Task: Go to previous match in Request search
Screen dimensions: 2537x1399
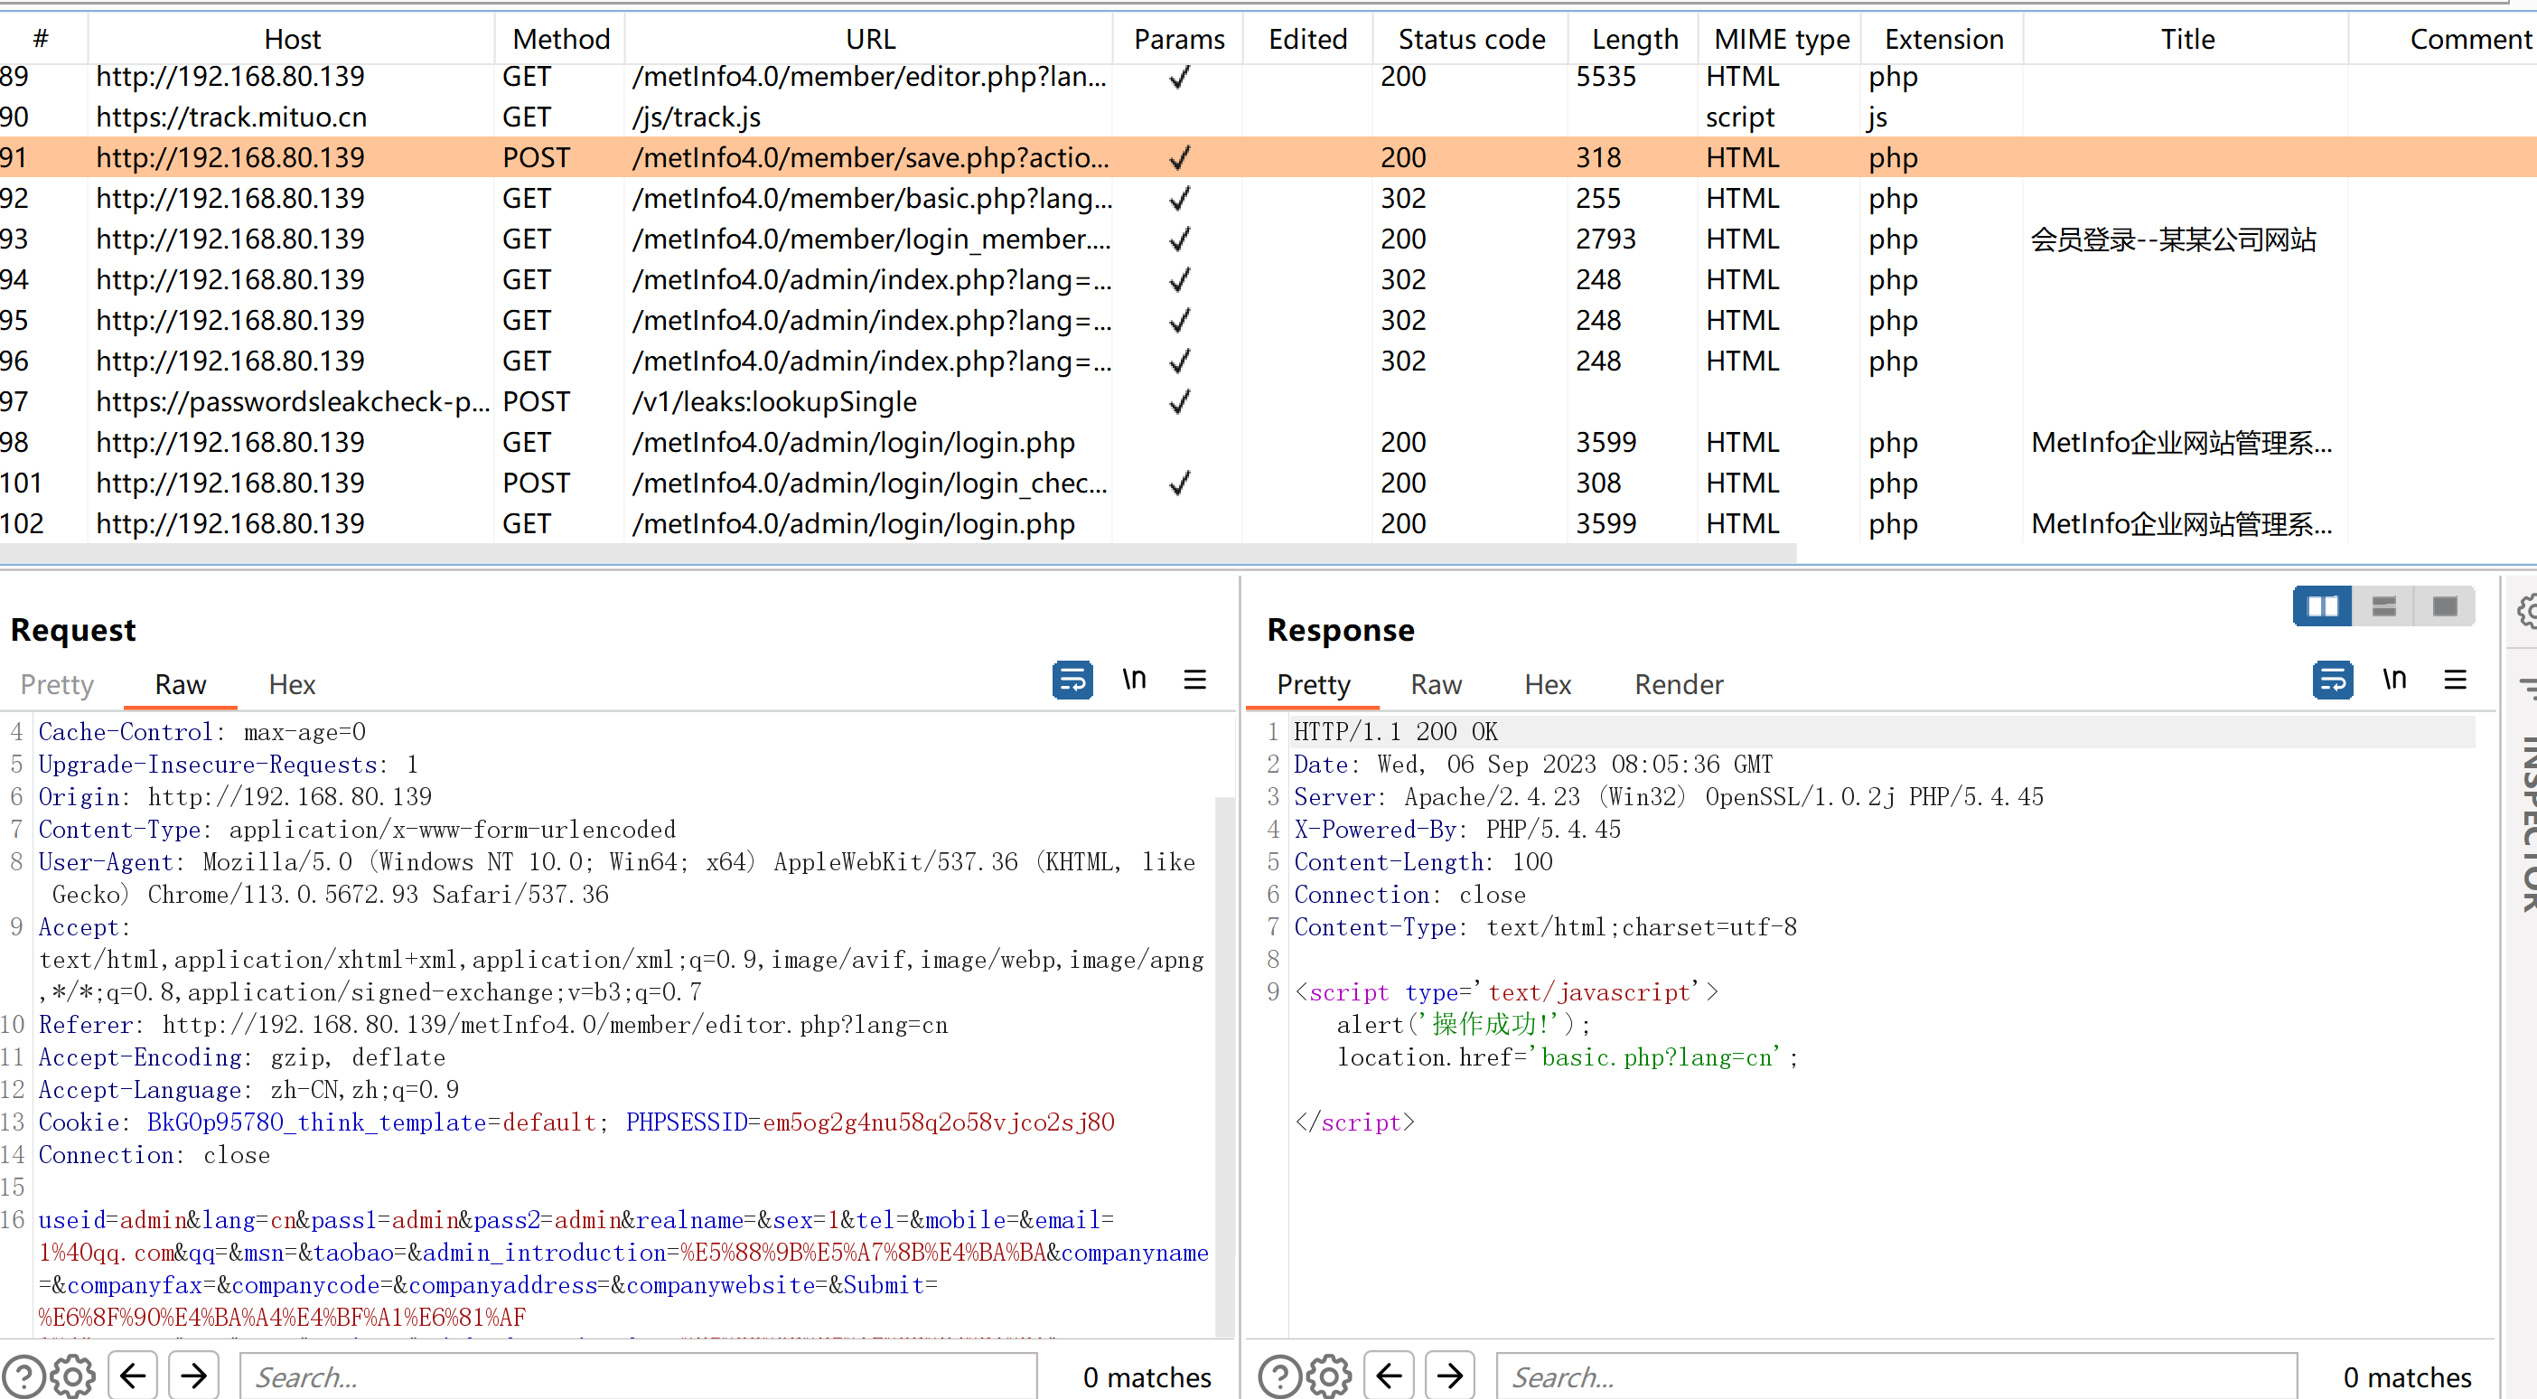Action: click(x=133, y=1376)
